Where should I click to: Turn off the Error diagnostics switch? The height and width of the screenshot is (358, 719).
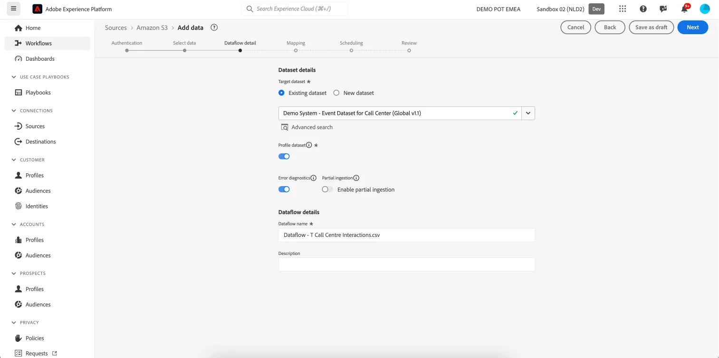point(284,189)
